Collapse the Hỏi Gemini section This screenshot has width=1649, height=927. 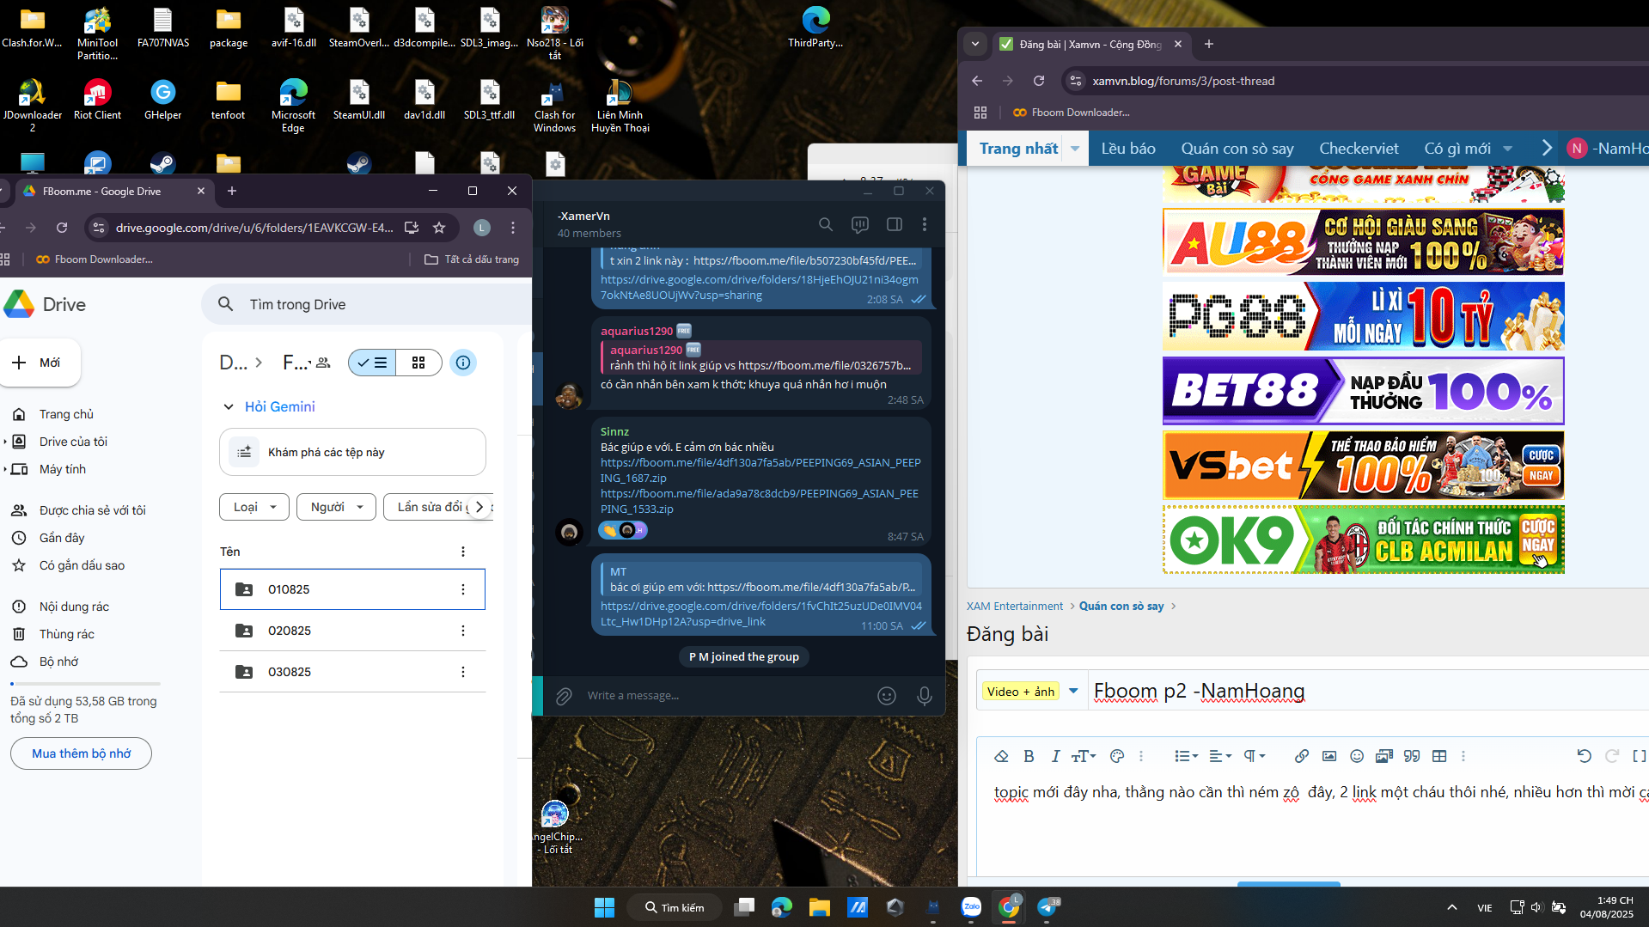coord(229,406)
